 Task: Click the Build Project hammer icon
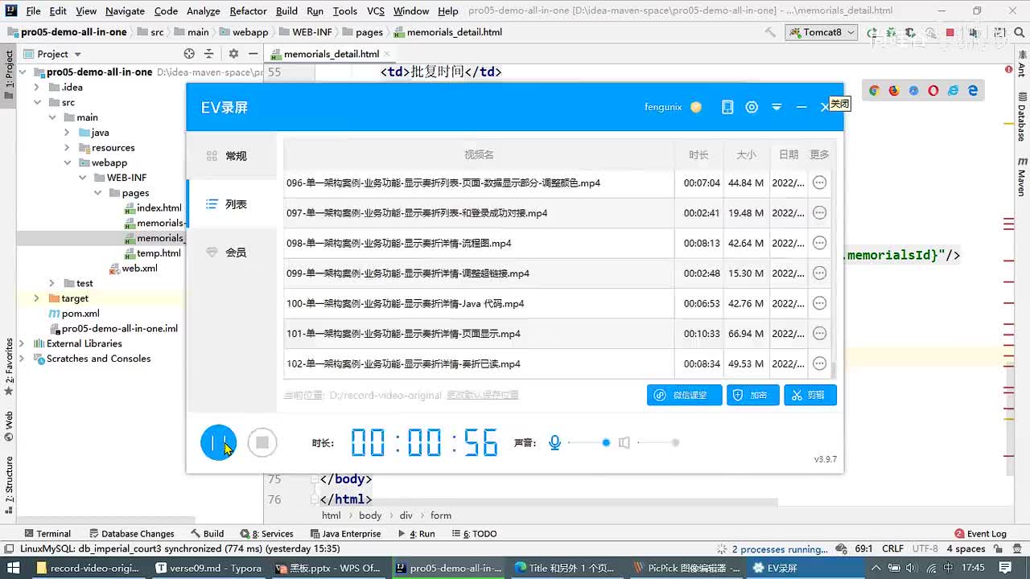pyautogui.click(x=770, y=32)
